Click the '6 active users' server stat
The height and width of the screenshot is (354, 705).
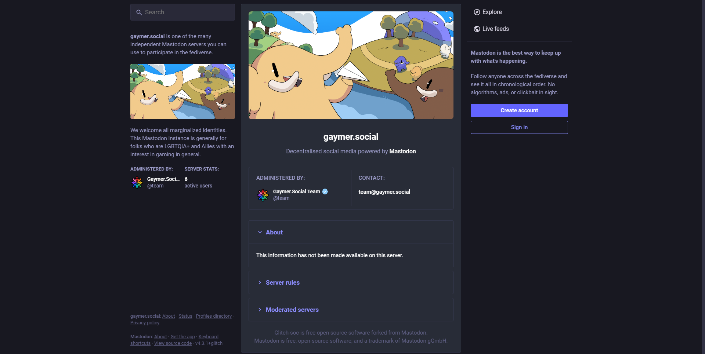point(198,182)
